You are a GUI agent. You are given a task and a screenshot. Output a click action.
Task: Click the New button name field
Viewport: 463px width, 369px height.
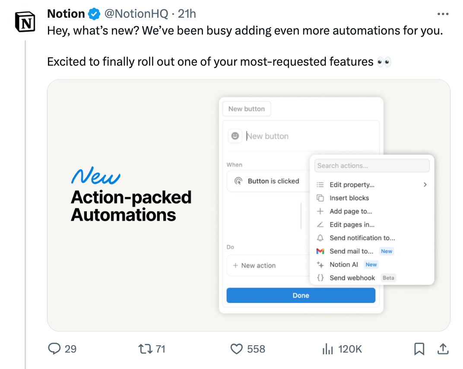310,136
